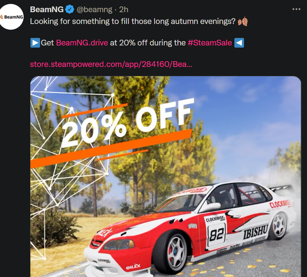The image size is (307, 277).
Task: Open the 2h timestamp permalink
Action: point(124,10)
